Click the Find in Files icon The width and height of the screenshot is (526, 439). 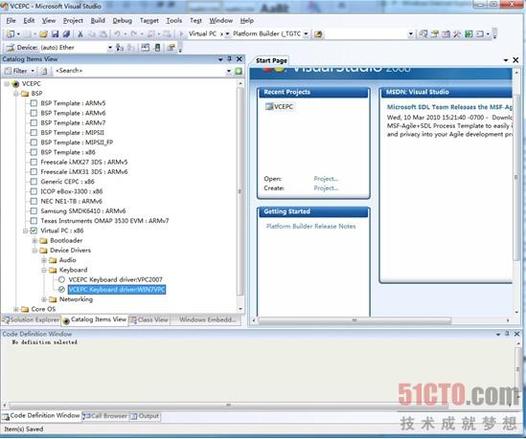(x=318, y=33)
